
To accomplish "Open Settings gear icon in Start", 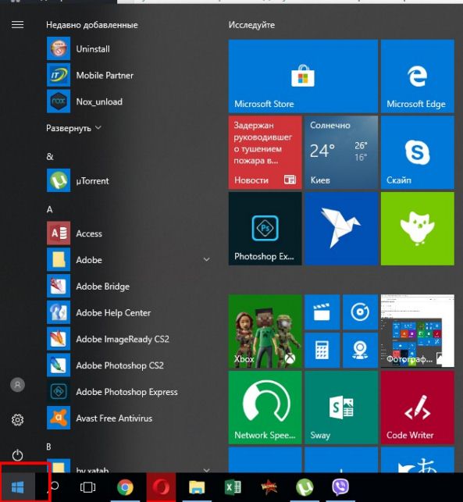I will click(18, 420).
